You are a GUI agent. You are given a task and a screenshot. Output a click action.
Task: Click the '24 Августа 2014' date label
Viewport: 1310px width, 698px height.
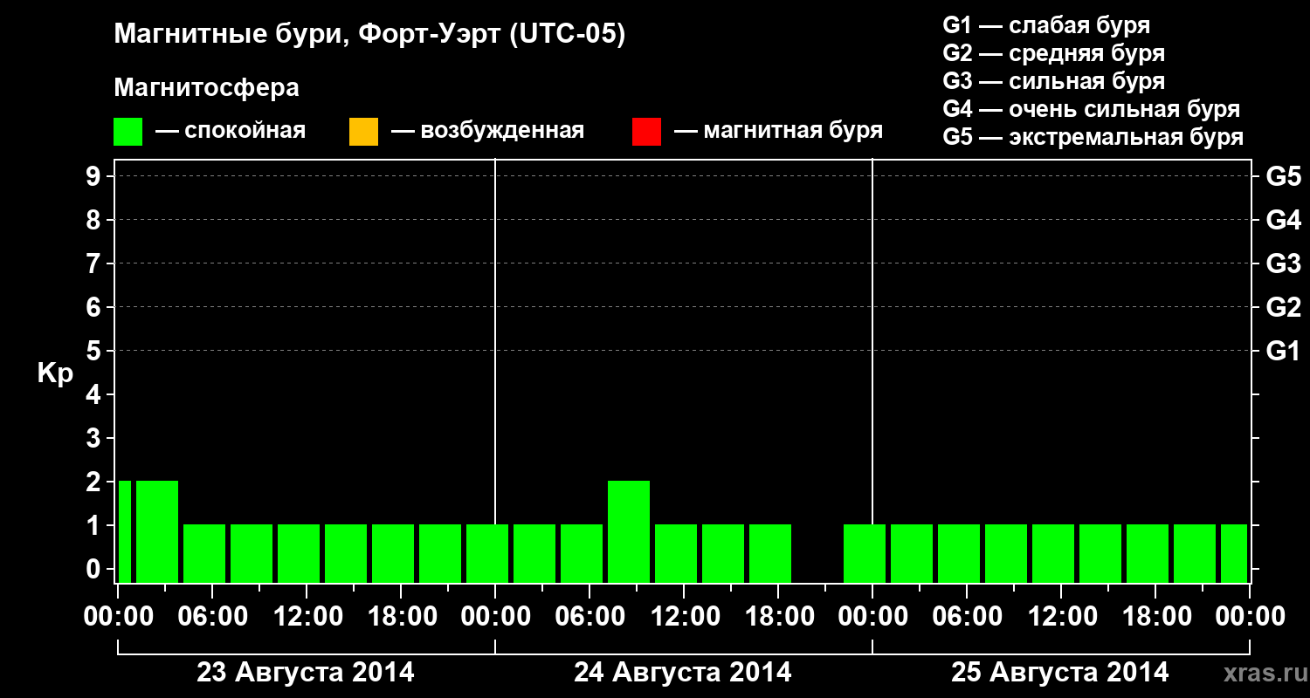[683, 673]
